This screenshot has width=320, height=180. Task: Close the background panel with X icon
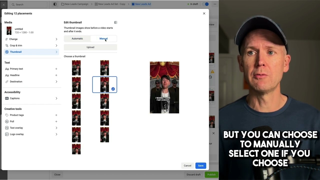tap(213, 133)
